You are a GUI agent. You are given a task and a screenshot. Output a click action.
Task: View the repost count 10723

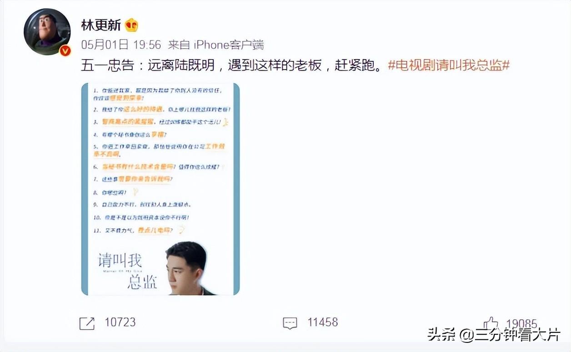pos(120,322)
